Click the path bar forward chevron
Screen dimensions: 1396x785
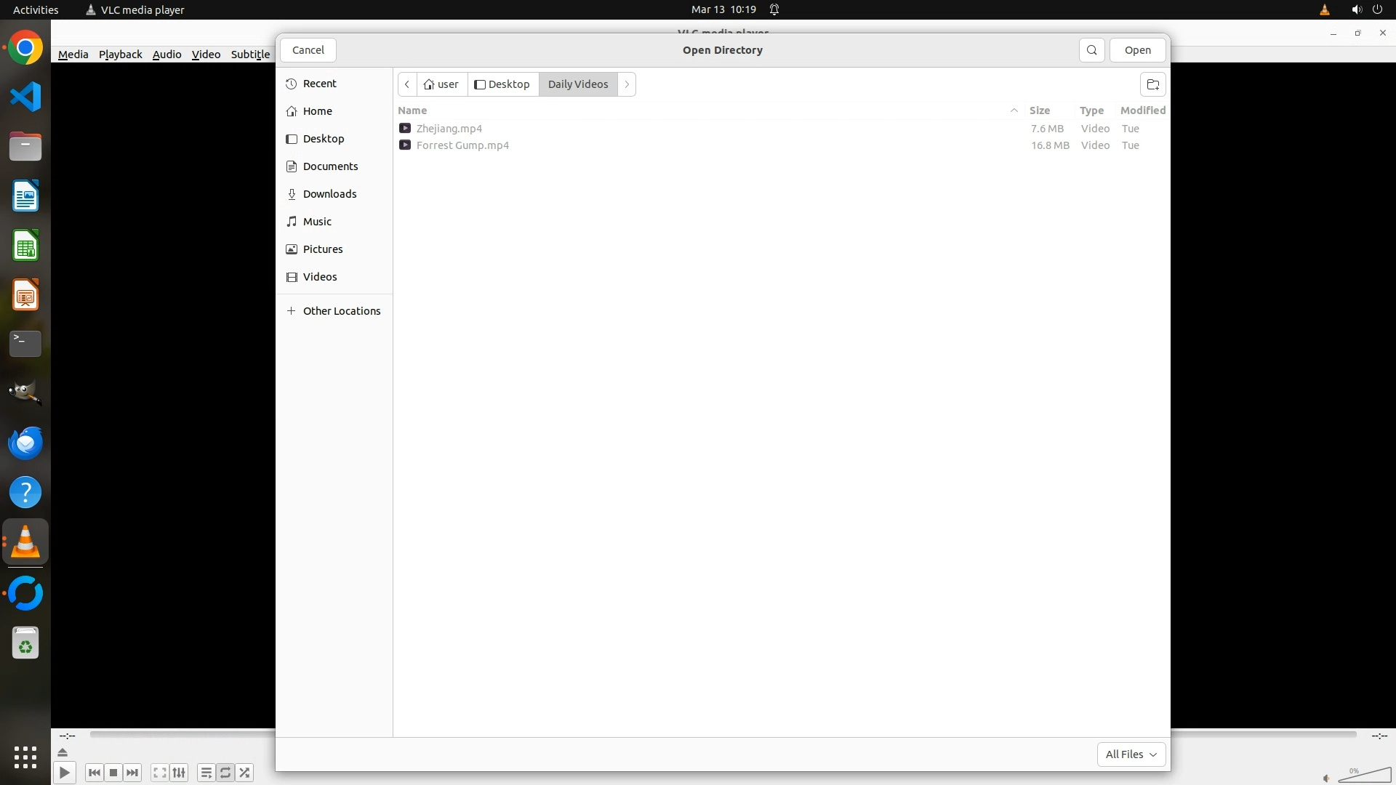[627, 84]
